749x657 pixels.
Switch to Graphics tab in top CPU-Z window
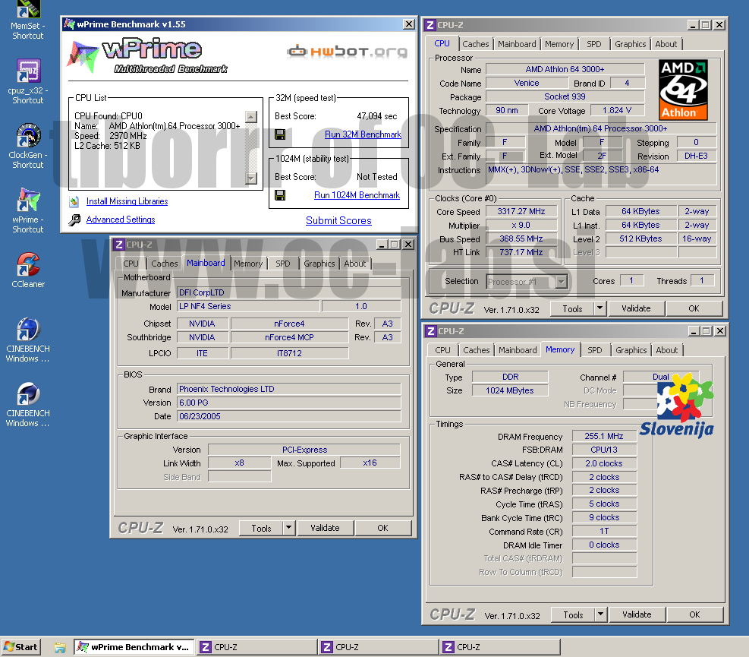point(630,44)
